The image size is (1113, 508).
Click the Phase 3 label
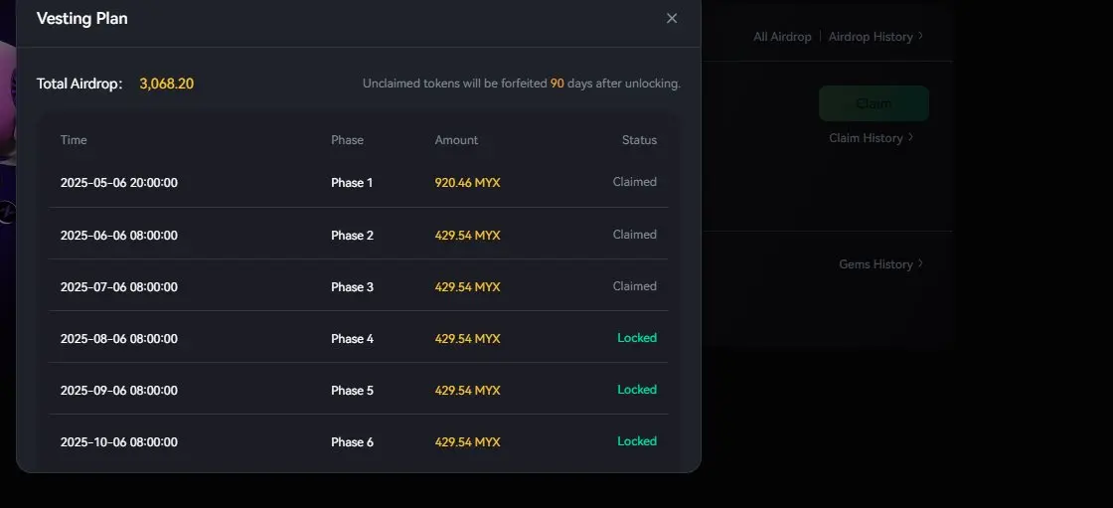[x=352, y=287]
